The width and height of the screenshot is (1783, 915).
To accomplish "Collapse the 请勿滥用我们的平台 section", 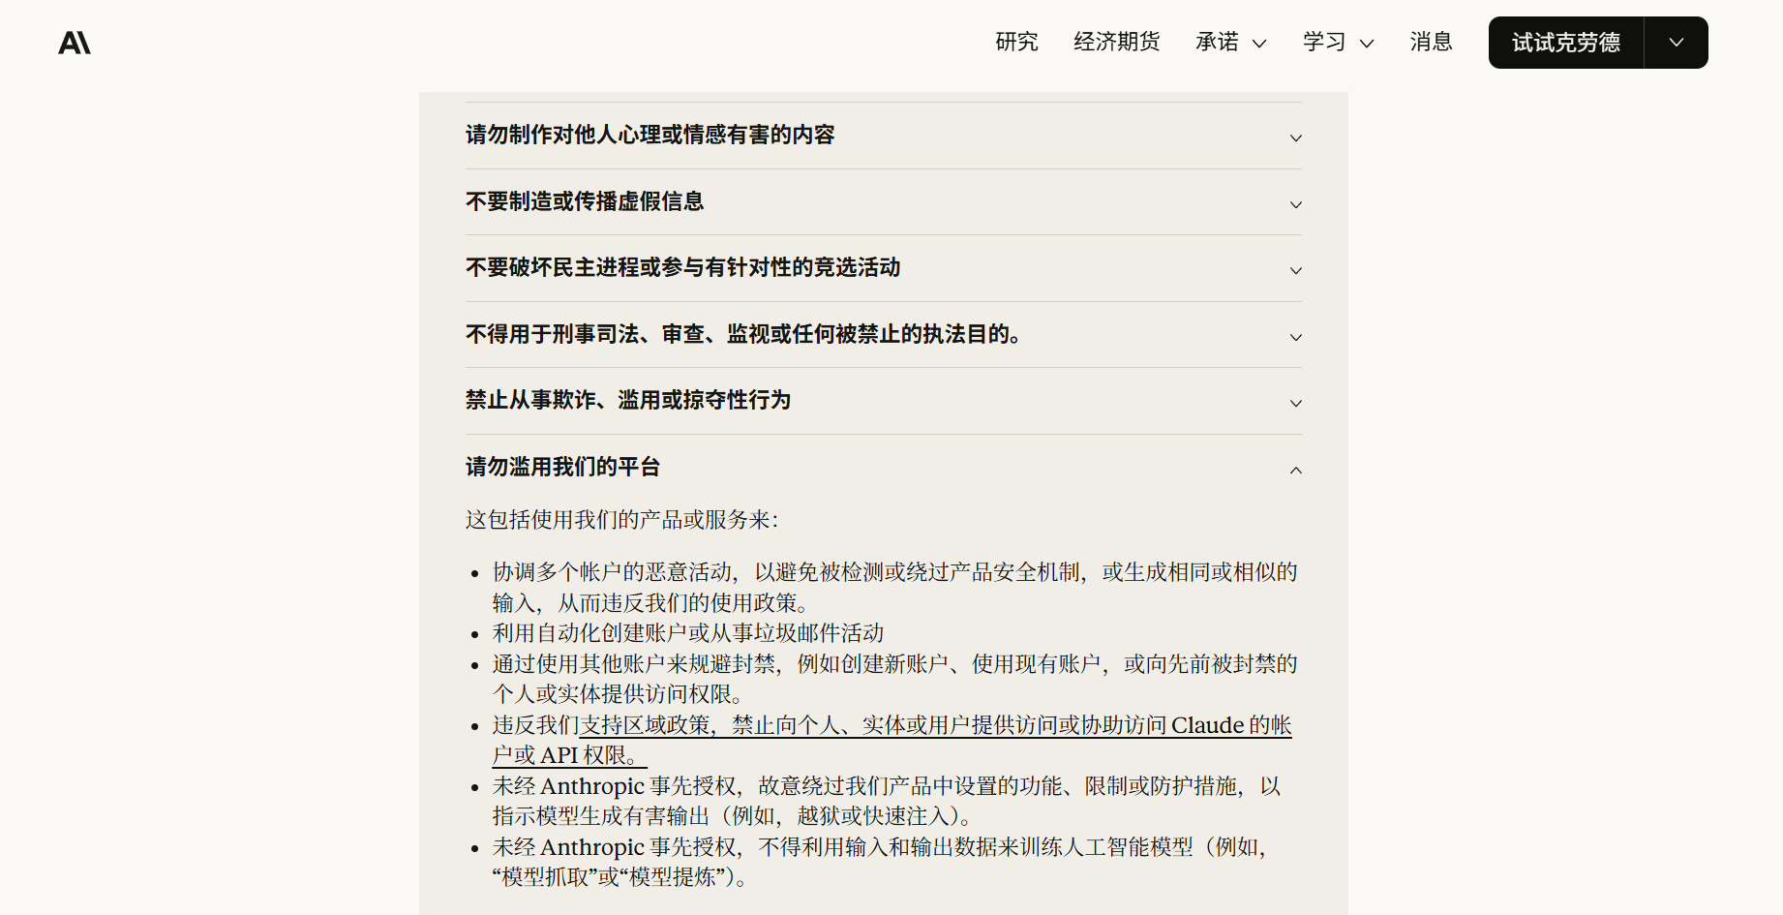I will coord(1295,470).
